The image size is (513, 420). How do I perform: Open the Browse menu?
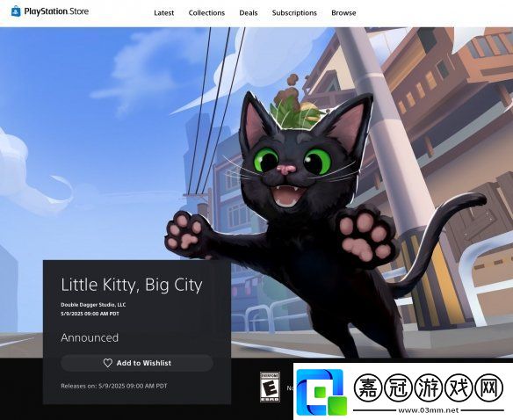(x=343, y=13)
